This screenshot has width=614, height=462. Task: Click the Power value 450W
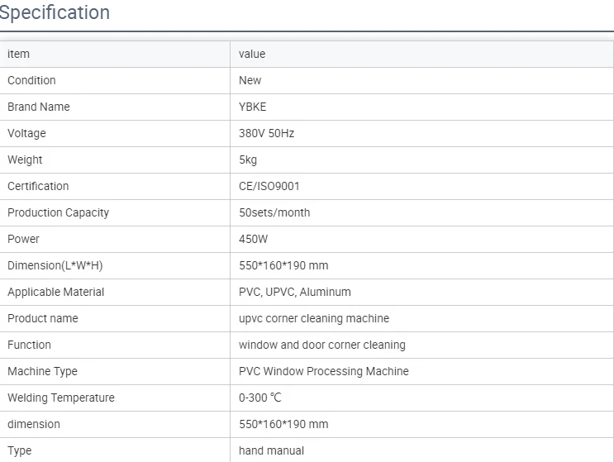click(x=254, y=239)
